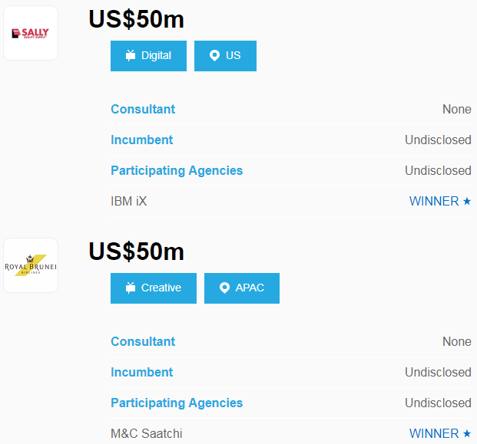
Task: Click the WINNER link for M&C Saatchi
Action: pyautogui.click(x=434, y=434)
